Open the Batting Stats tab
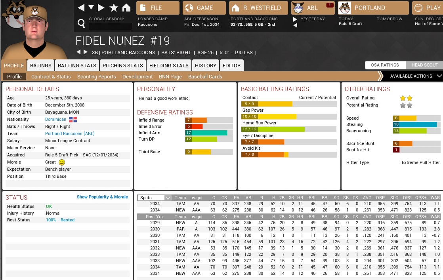This screenshot has width=443, height=280. (x=77, y=66)
